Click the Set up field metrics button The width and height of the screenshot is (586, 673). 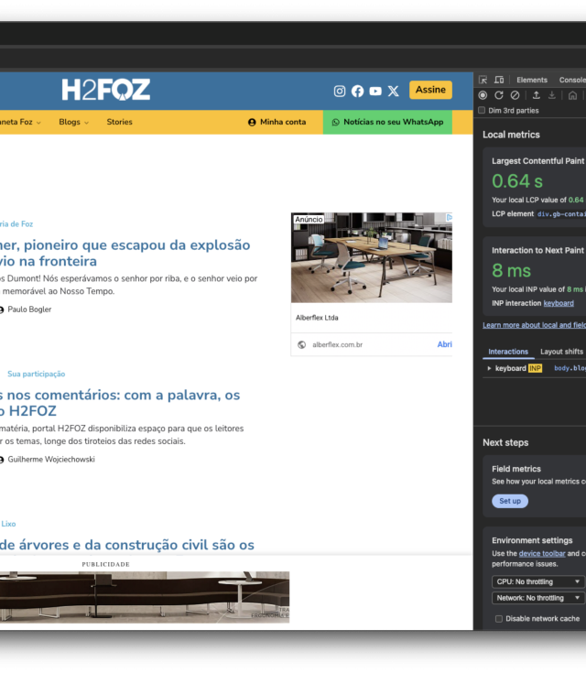pyautogui.click(x=510, y=501)
